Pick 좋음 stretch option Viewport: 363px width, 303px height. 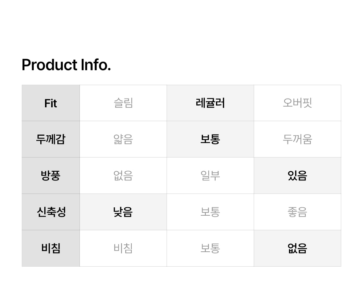(x=297, y=212)
